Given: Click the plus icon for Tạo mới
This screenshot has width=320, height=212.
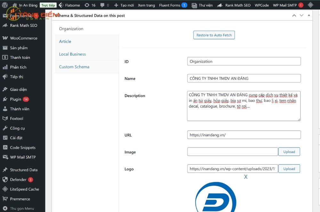Looking at the screenshot, I should (x=116, y=5).
